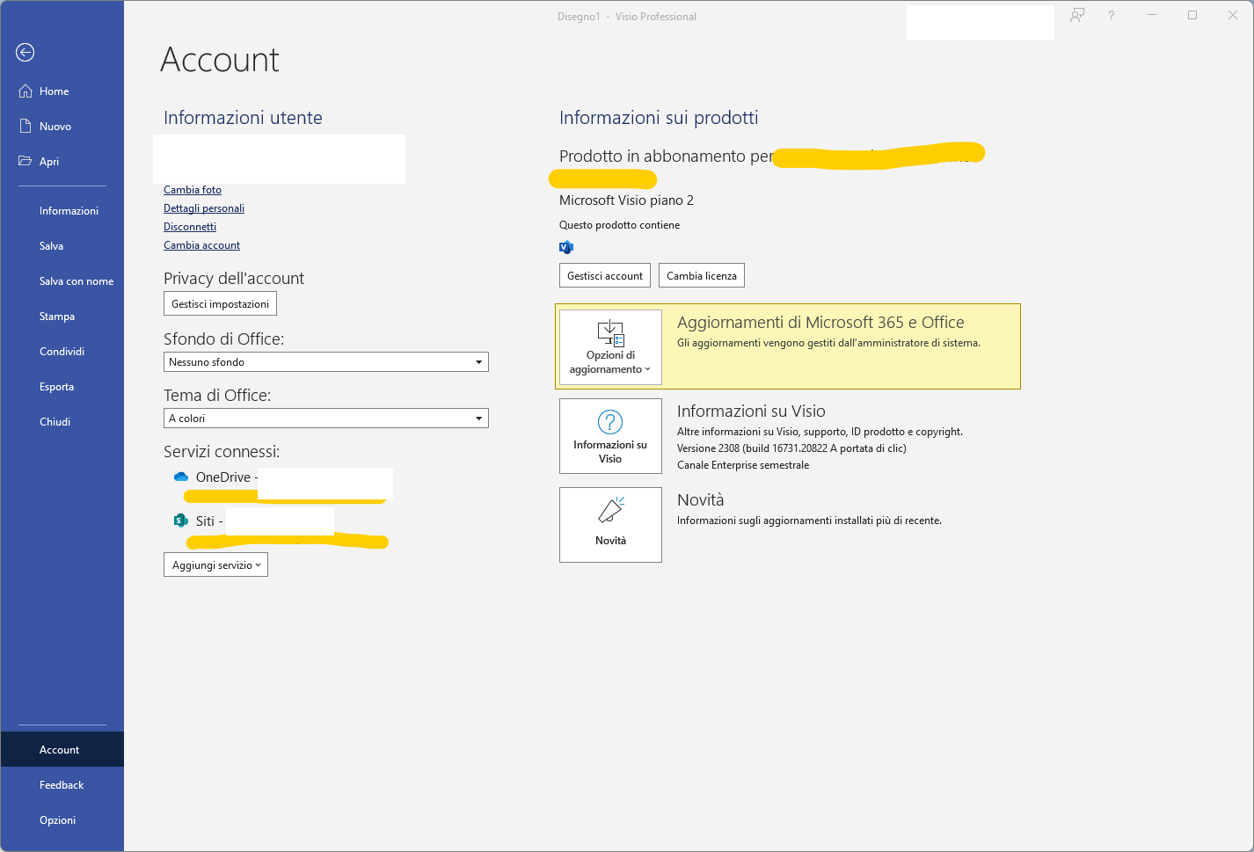
Task: Expand Opzioni di aggiornamento menu
Action: [610, 347]
